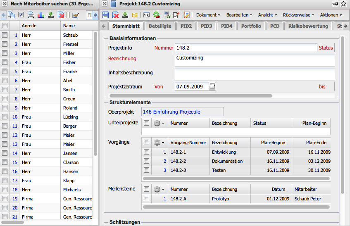
Task: Click into the Inhaltsbeschreibung text field
Action: (x=254, y=74)
